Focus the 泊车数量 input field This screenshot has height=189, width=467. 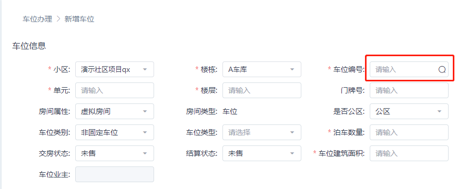[x=409, y=132]
